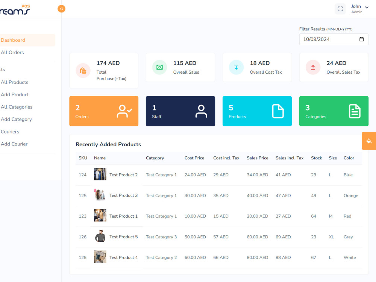Viewport: 376px width, 282px height.
Task: Click the Sales Price column header
Action: 257,158
